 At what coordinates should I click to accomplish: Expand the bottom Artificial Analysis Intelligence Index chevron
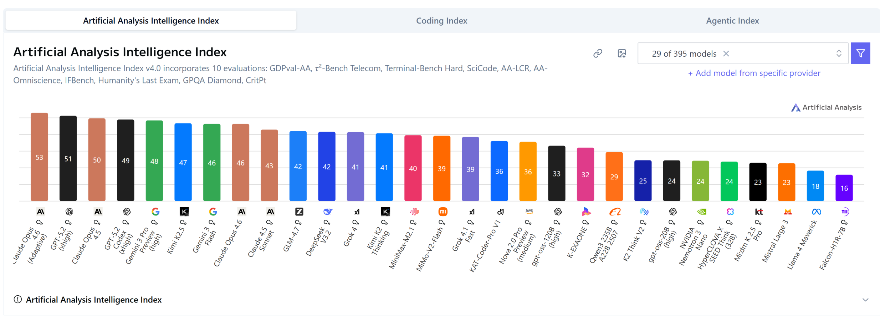(865, 300)
